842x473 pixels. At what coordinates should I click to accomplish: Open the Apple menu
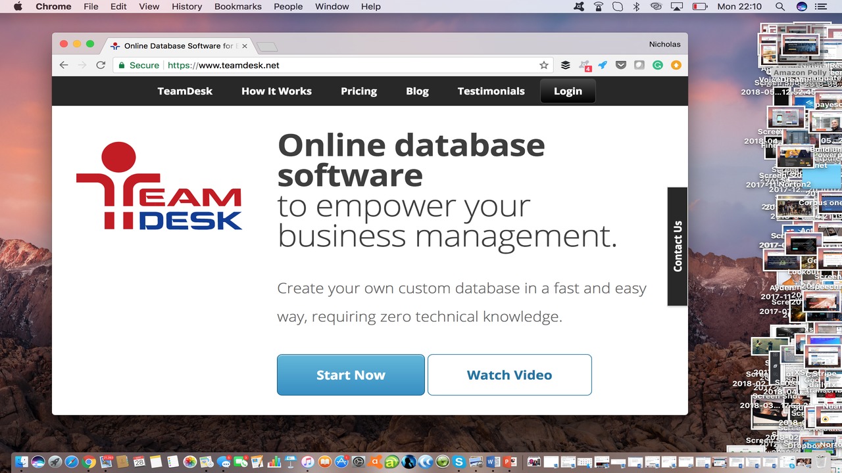(x=18, y=7)
